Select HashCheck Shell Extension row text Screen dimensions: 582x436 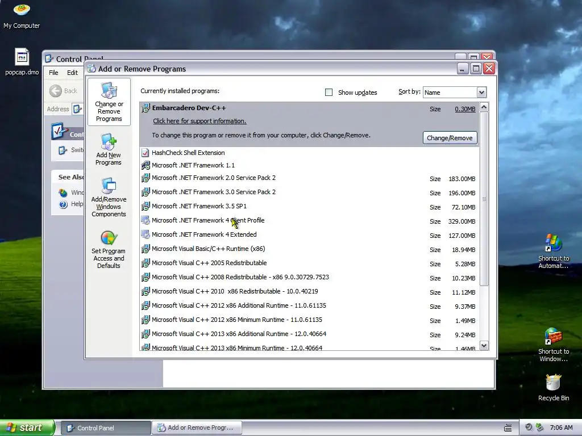pyautogui.click(x=188, y=153)
